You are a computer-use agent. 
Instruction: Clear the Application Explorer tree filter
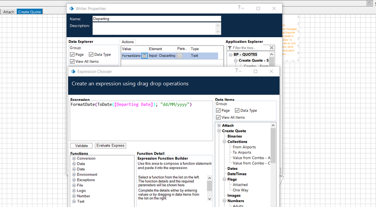click(x=272, y=48)
